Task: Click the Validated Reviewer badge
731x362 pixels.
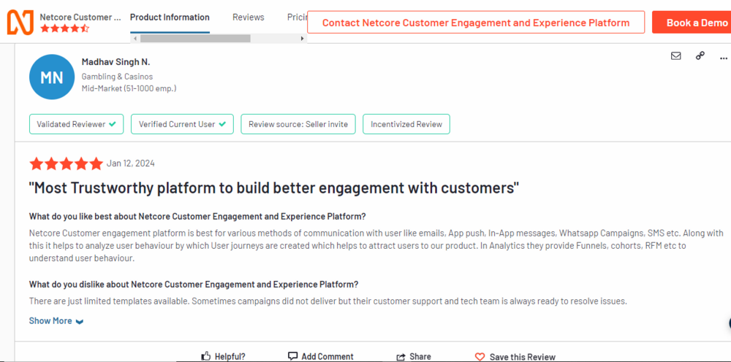Action: tap(77, 124)
